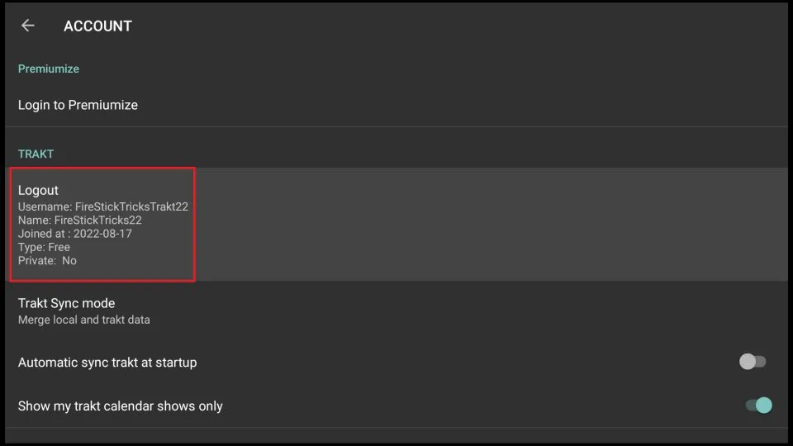
Task: Open the Trakt Sync mode setting
Action: point(66,303)
